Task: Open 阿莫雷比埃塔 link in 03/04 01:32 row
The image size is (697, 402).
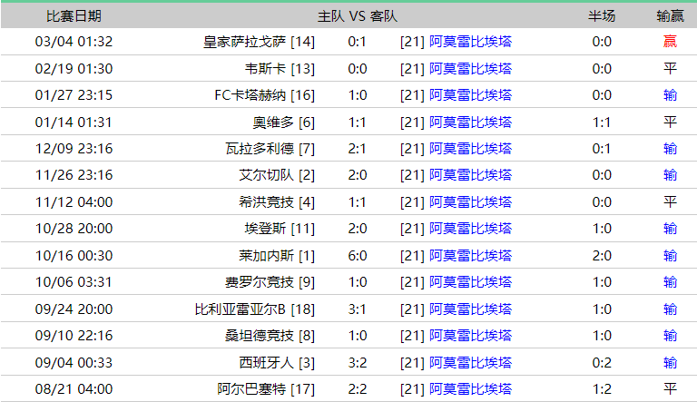Action: click(x=470, y=42)
